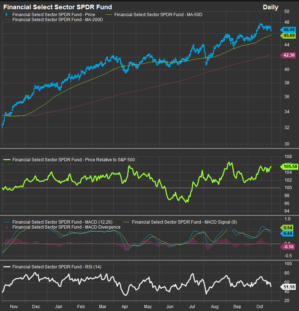
Task: Click the 36 price axis label
Action: click(287, 97)
